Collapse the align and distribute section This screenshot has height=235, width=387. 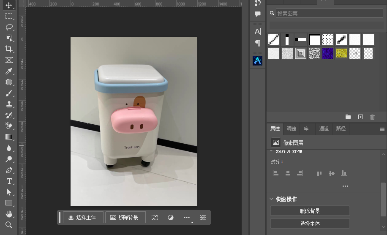click(271, 151)
